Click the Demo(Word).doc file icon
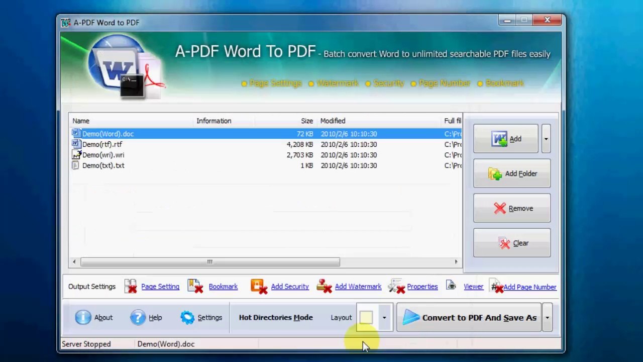The width and height of the screenshot is (643, 362). click(76, 134)
